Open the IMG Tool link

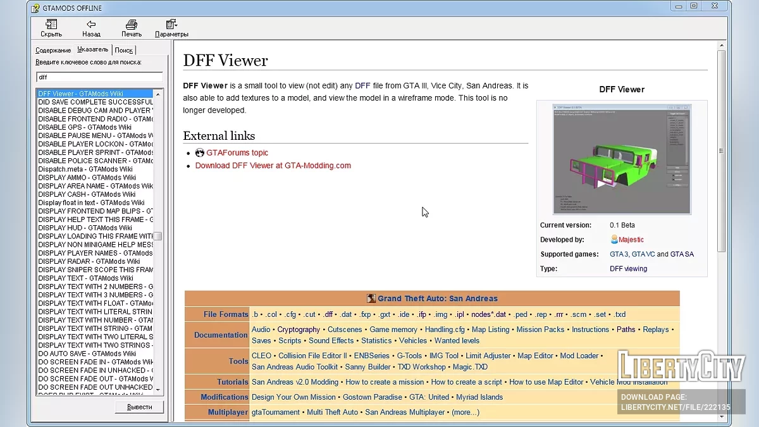tap(443, 356)
